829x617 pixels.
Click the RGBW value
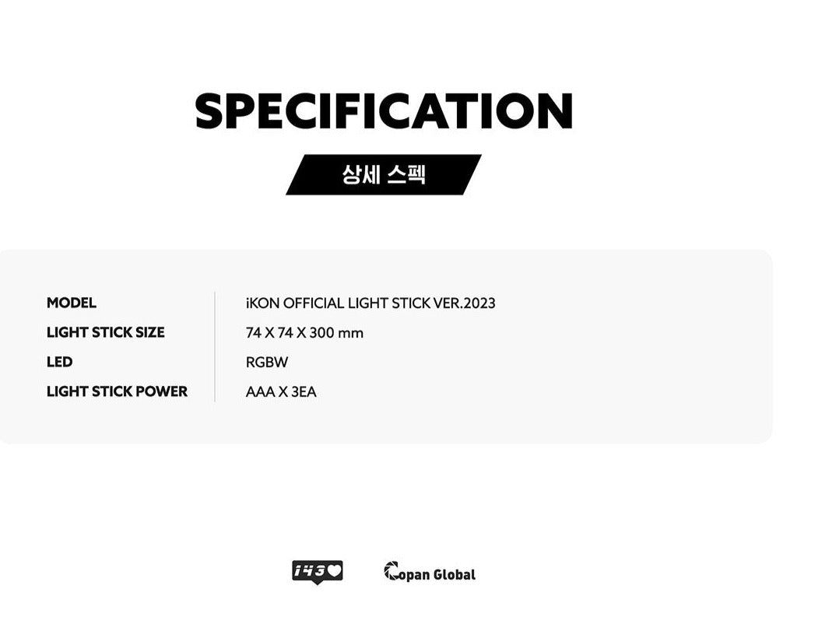(x=266, y=363)
